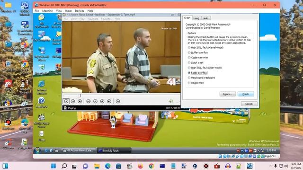The width and height of the screenshot is (303, 170).
Task: Click the Colors... button
Action: coord(228,94)
